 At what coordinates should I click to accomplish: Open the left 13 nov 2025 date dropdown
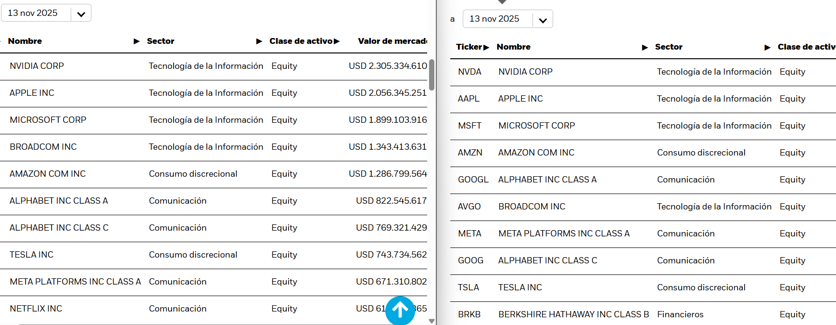[46, 13]
